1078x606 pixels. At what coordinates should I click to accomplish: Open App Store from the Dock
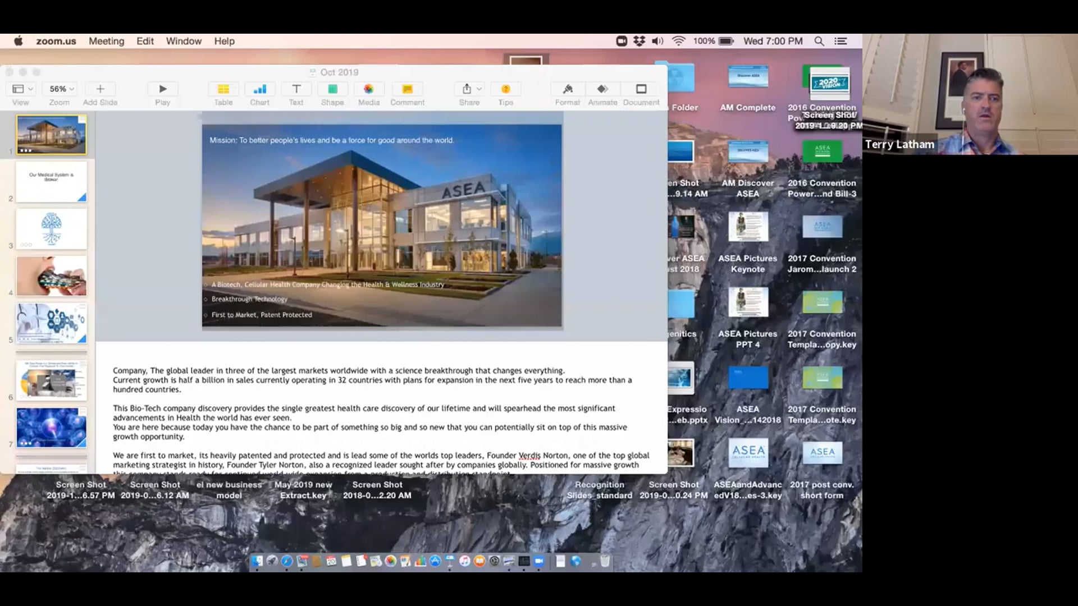click(x=435, y=561)
